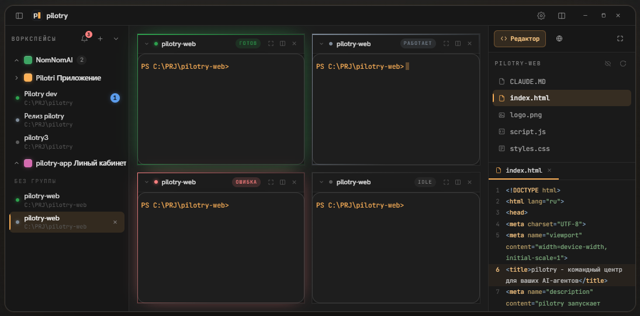Open chevron menu in РАБОТАЕТ terminal pane
The height and width of the screenshot is (316, 640).
[321, 44]
